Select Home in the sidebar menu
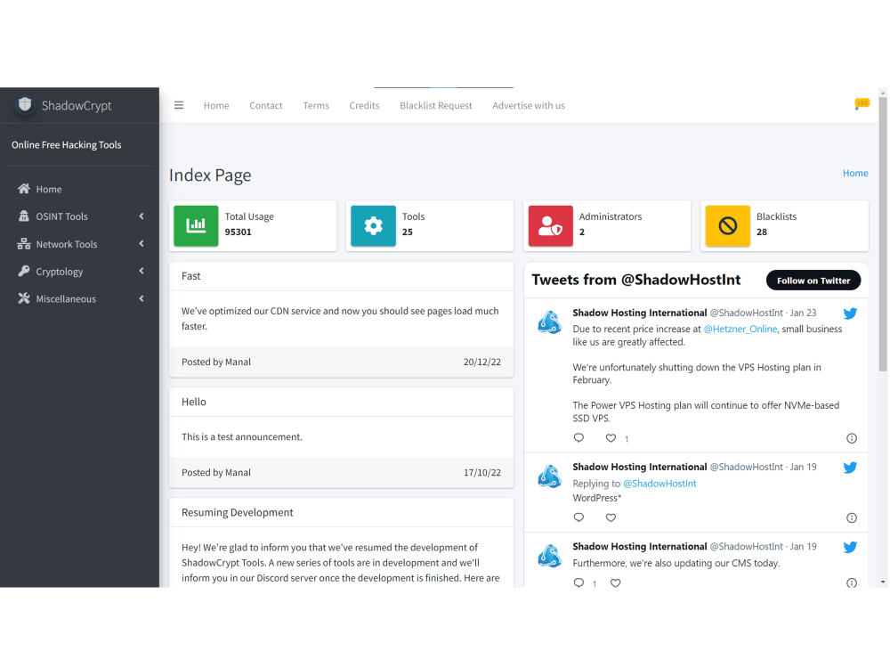This screenshot has width=890, height=668. pyautogui.click(x=79, y=189)
